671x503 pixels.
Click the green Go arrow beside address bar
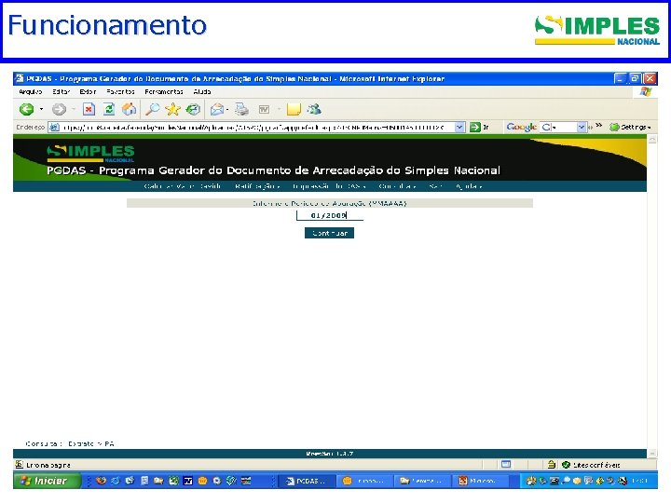pyautogui.click(x=475, y=127)
